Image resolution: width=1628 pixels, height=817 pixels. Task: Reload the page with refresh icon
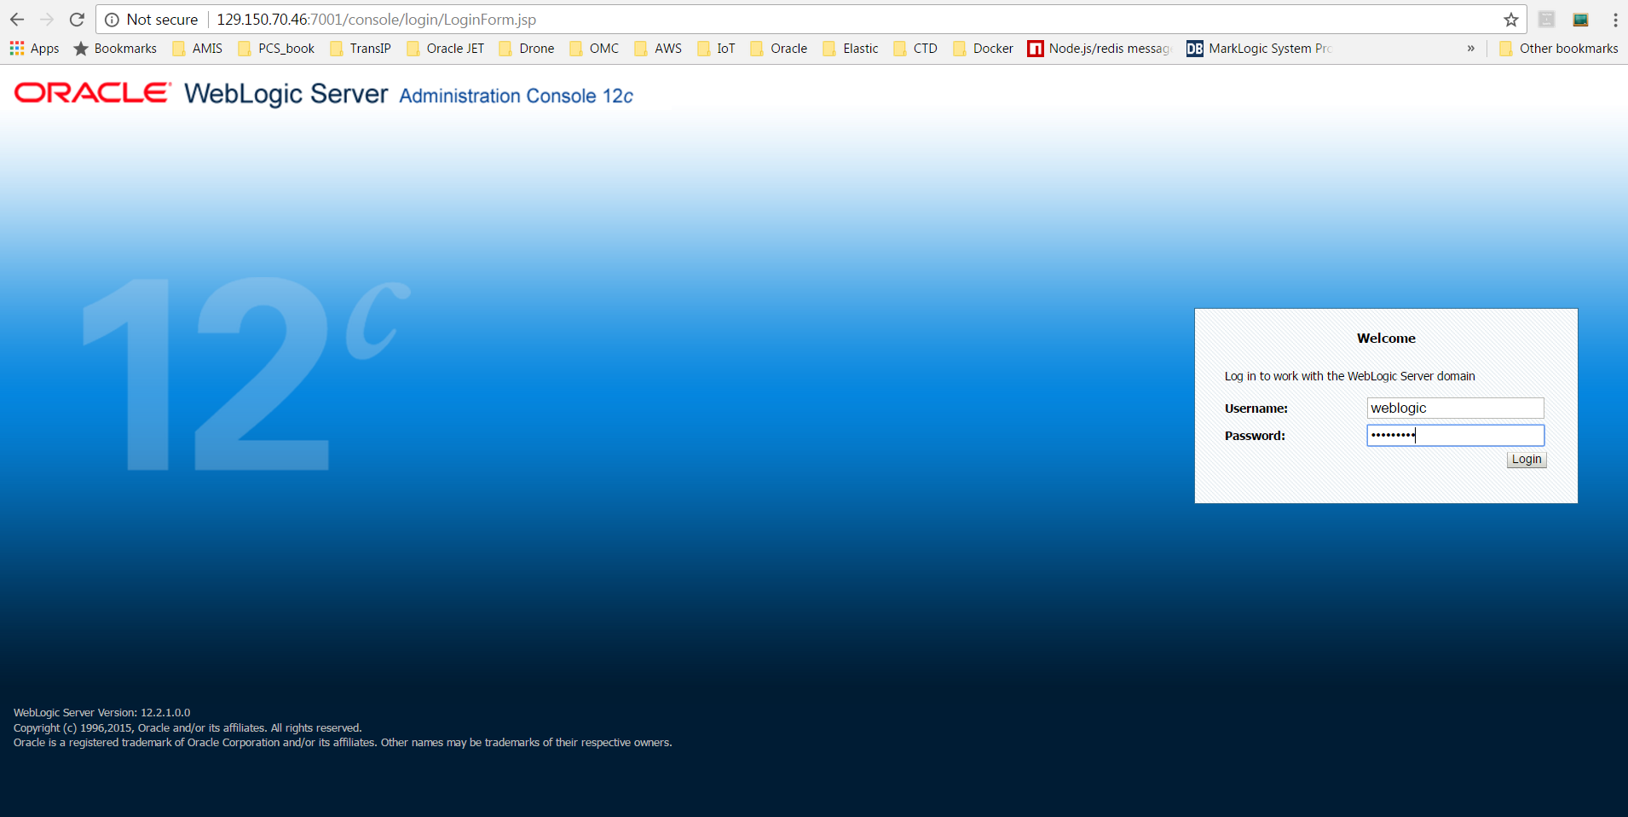(77, 20)
